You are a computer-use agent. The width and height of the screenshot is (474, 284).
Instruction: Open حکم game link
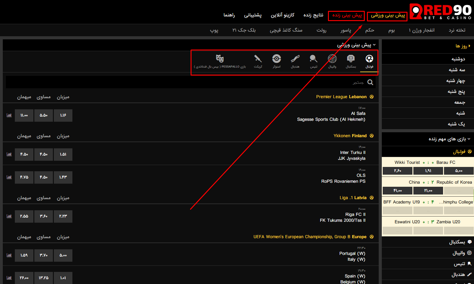coord(370,30)
